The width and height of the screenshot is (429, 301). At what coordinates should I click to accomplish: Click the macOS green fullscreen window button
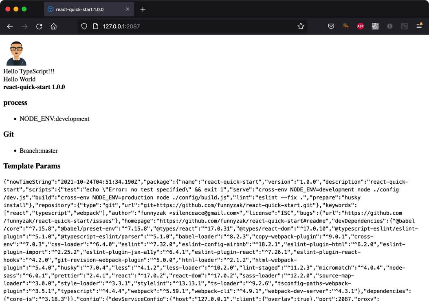[x=24, y=9]
